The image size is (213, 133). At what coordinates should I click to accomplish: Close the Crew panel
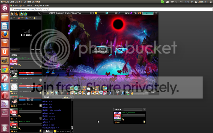40,55
